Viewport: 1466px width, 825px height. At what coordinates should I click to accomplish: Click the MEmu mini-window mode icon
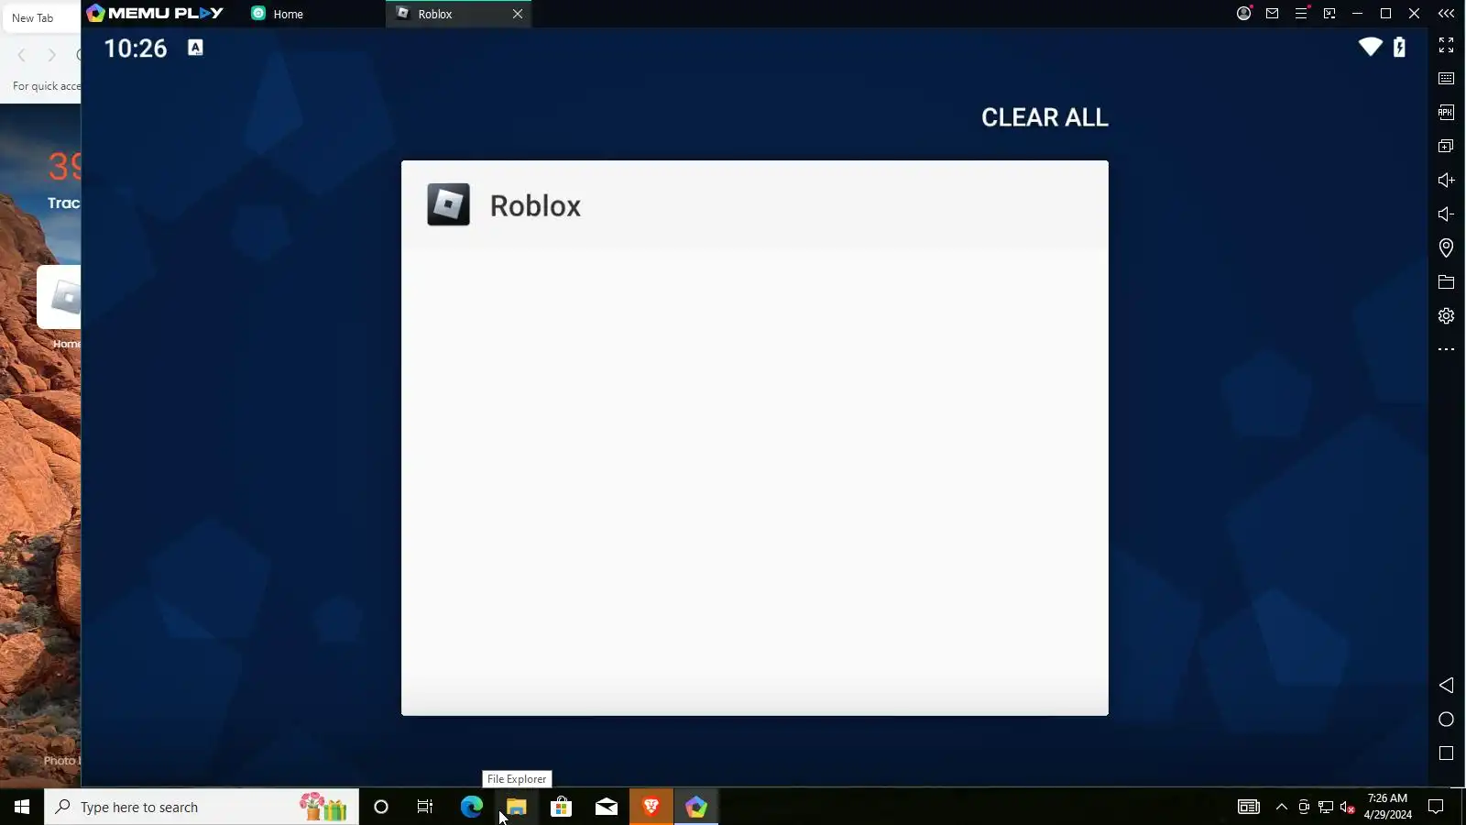(x=1329, y=13)
